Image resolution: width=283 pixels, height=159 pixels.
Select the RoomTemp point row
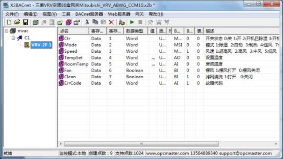[169, 64]
